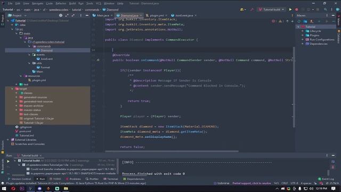The image size is (341, 192).
Task: Open the Build menu
Action: pyautogui.click(x=72, y=4)
